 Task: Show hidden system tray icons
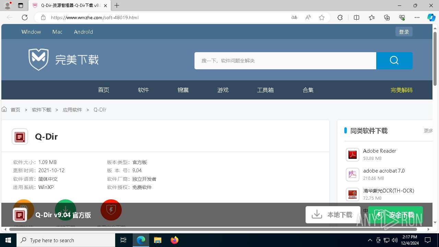tap(370, 240)
